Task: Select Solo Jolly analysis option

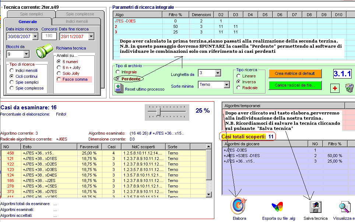Action: tap(59, 73)
